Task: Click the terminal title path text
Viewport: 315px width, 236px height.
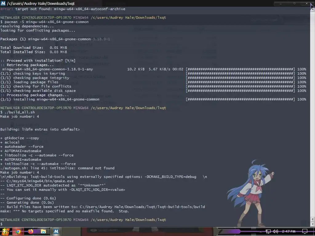Action: [41, 3]
